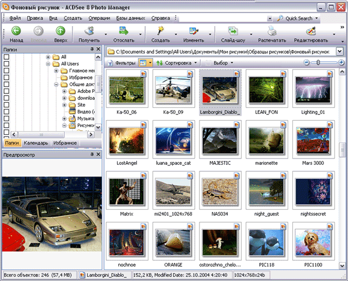Pin the Предпросмотр panel
The width and height of the screenshot is (348, 281).
92,154
